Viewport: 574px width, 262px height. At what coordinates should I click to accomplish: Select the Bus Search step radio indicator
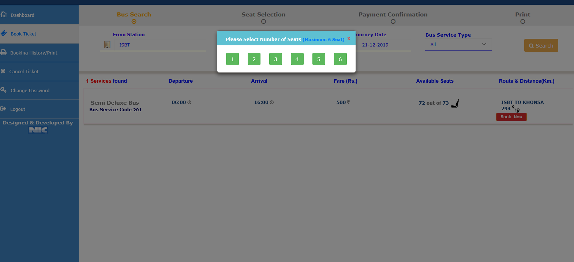134,22
